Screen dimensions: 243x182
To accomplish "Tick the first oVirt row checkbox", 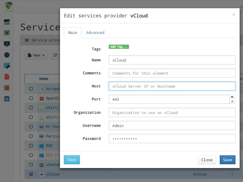I will tap(31, 108).
